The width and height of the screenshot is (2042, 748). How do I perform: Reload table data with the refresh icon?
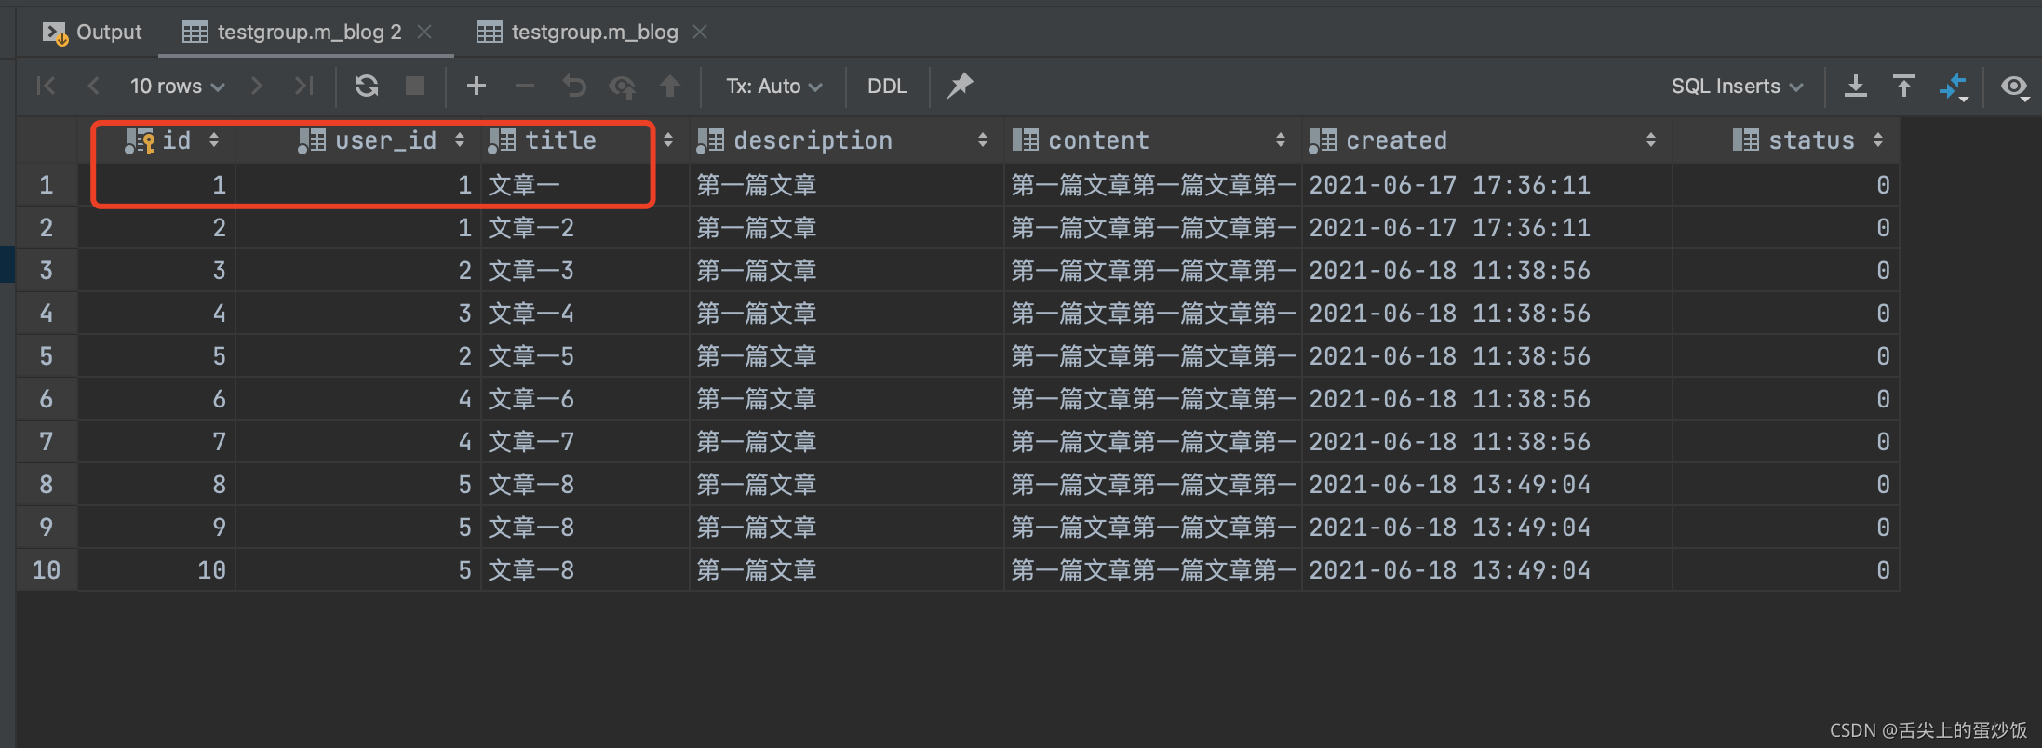coord(367,86)
